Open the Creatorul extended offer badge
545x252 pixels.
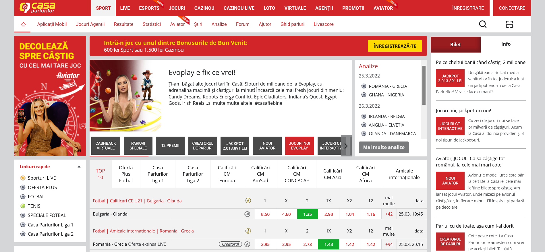(230, 244)
